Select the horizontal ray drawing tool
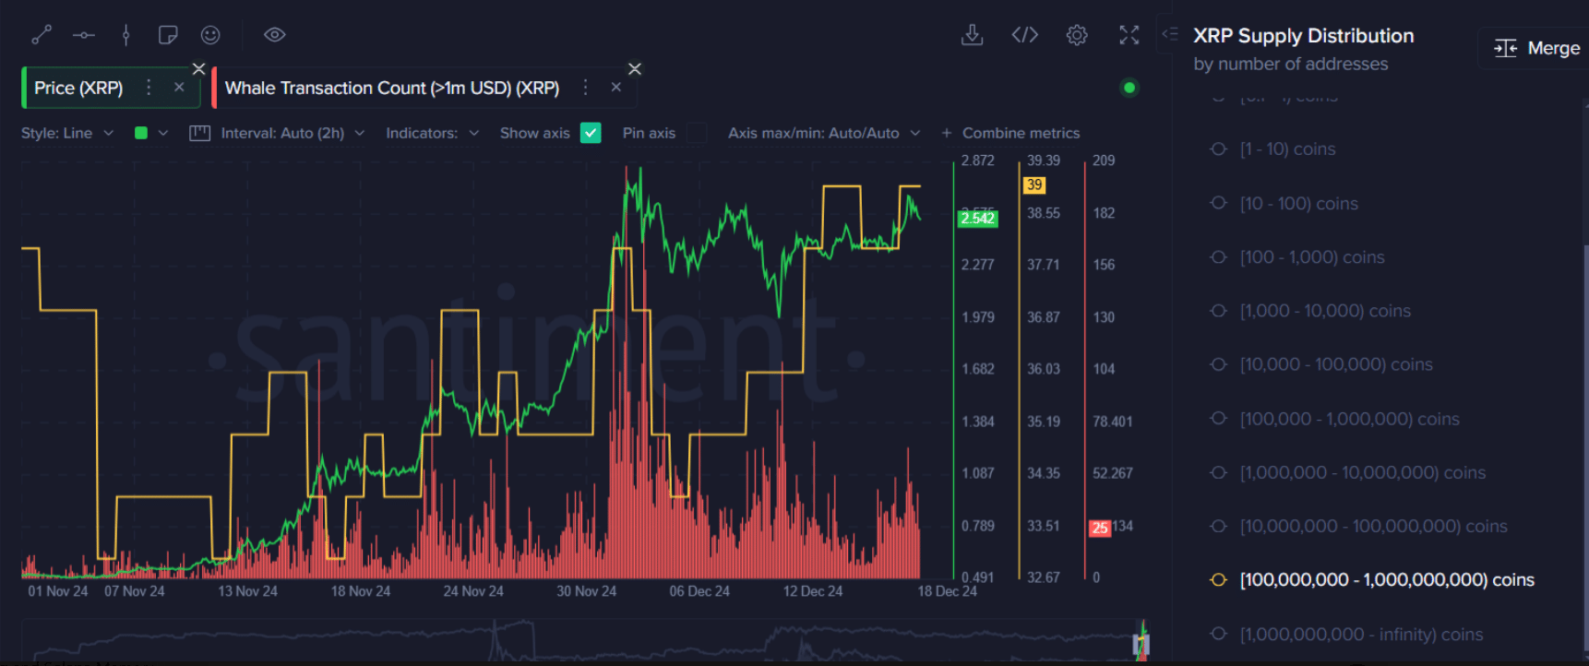Viewport: 1589px width, 666px height. click(x=84, y=35)
